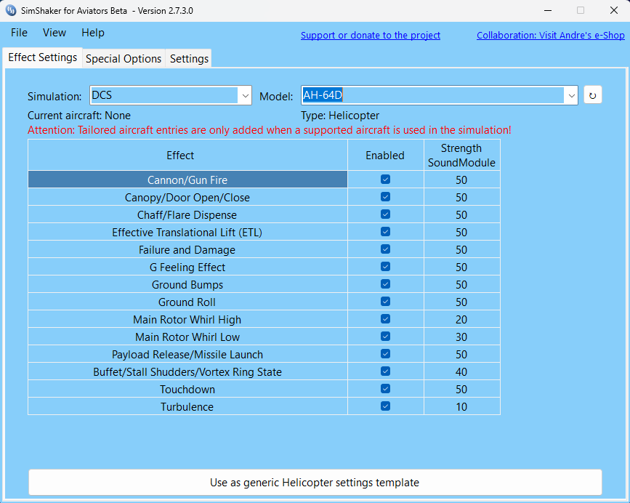Viewport: 630px width, 503px height.
Task: Select the Ground Bumps effect name
Action: (187, 285)
